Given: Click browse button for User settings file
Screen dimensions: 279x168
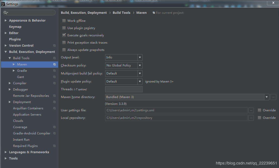Looking at the screenshot, I should pos(251,110).
